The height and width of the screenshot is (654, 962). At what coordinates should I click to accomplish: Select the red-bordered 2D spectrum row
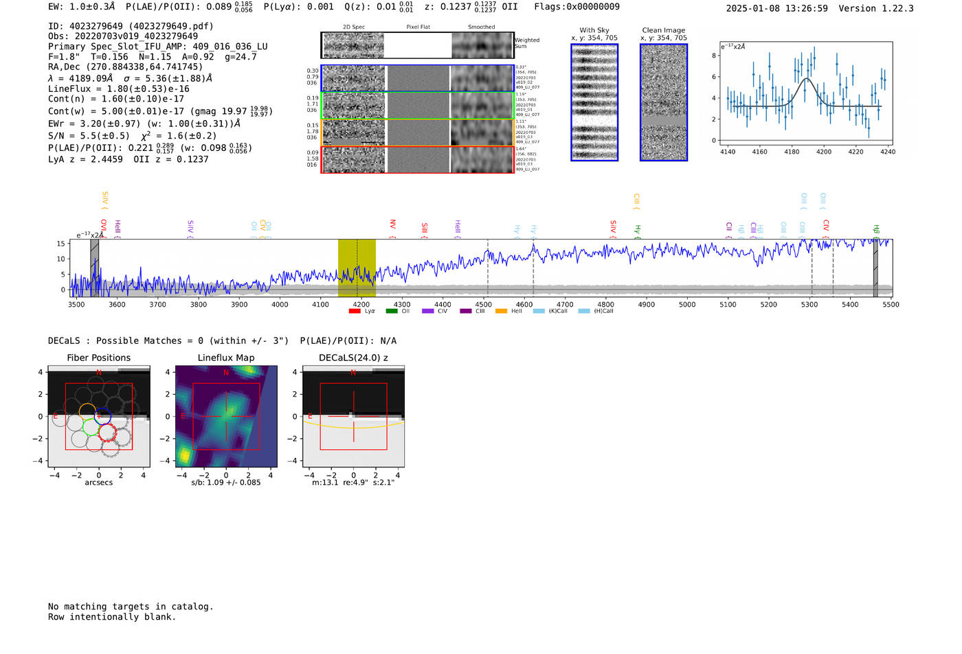coord(418,160)
